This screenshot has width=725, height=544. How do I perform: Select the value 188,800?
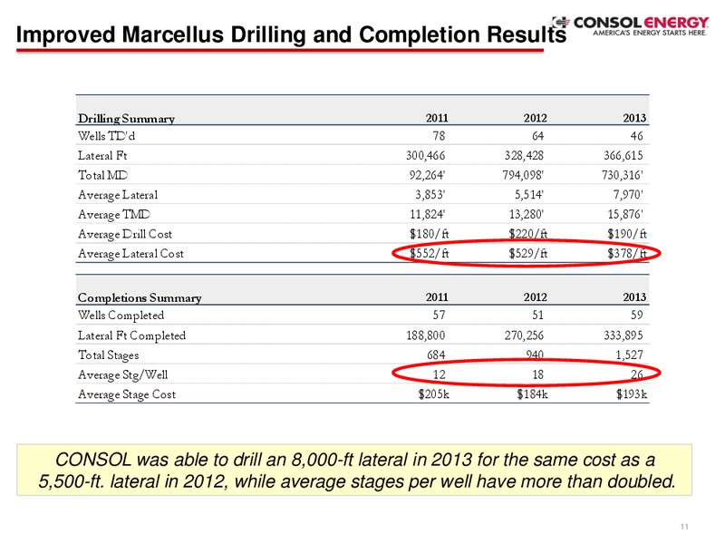(425, 335)
